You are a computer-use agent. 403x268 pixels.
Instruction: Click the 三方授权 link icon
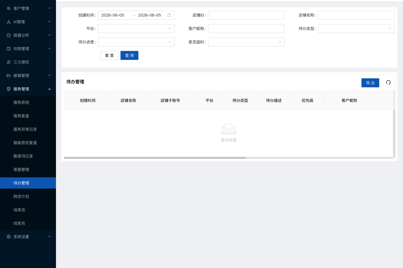click(x=9, y=62)
